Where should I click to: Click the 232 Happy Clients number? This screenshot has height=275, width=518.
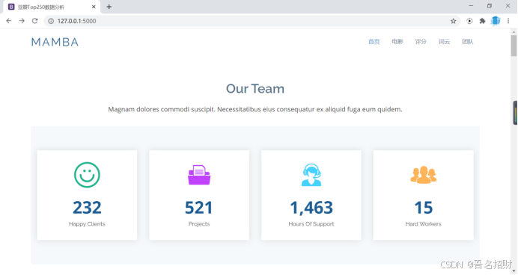(x=87, y=208)
